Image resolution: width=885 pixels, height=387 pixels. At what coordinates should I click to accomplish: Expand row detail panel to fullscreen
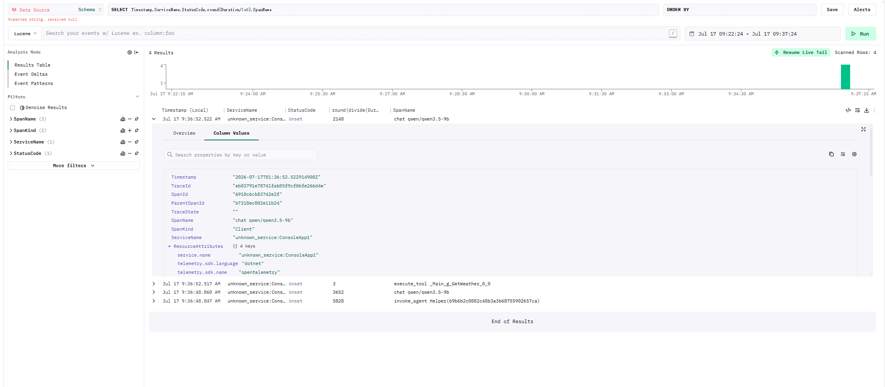[x=864, y=130]
